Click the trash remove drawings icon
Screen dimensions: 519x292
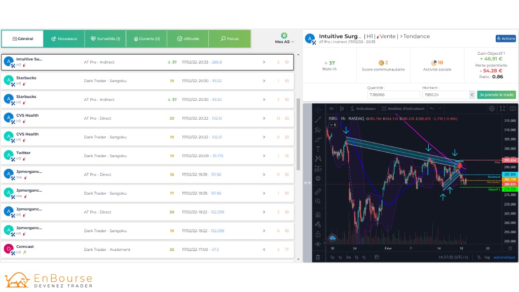coord(318,257)
